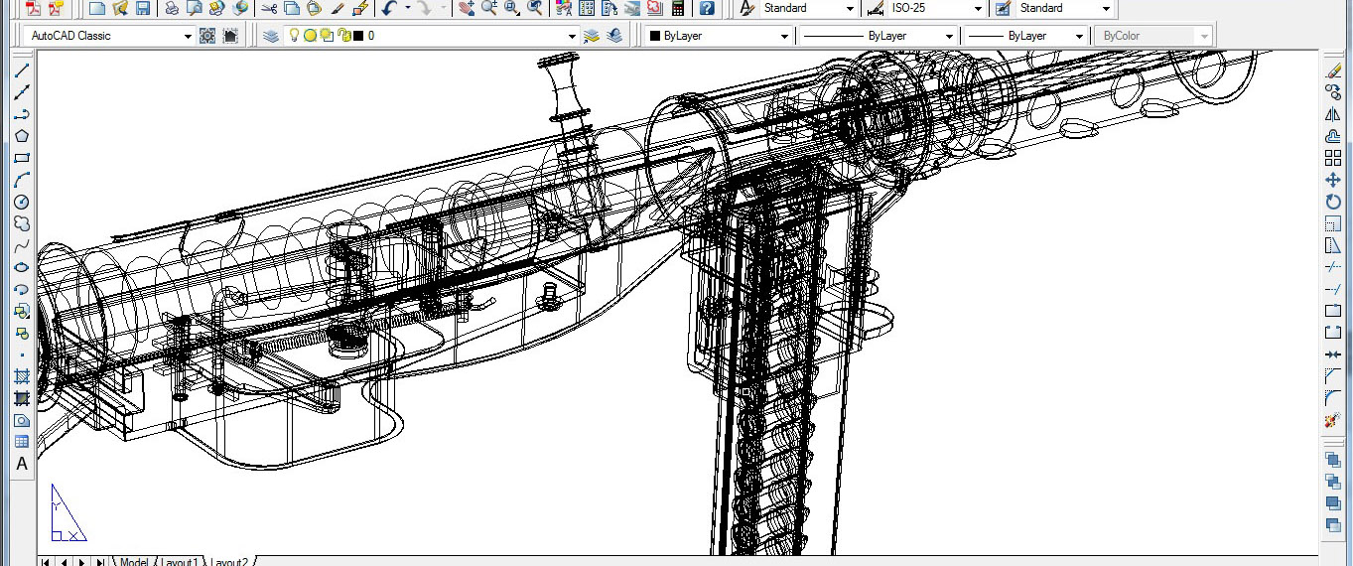Select the Hatch tool
The image size is (1353, 566).
click(22, 376)
